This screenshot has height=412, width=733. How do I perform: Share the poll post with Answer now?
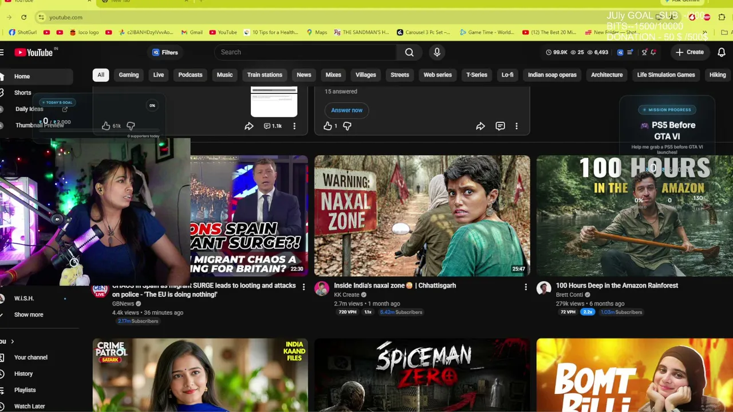tap(480, 126)
